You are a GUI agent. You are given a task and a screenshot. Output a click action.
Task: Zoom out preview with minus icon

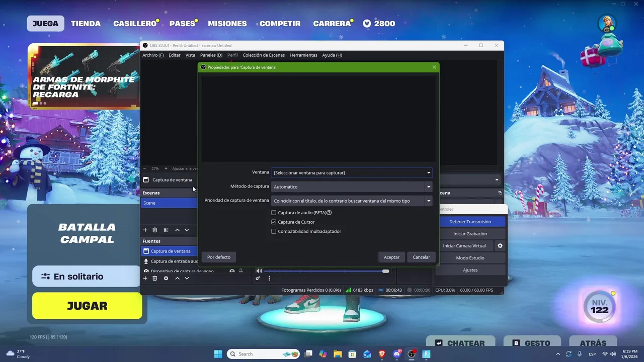[x=145, y=168]
